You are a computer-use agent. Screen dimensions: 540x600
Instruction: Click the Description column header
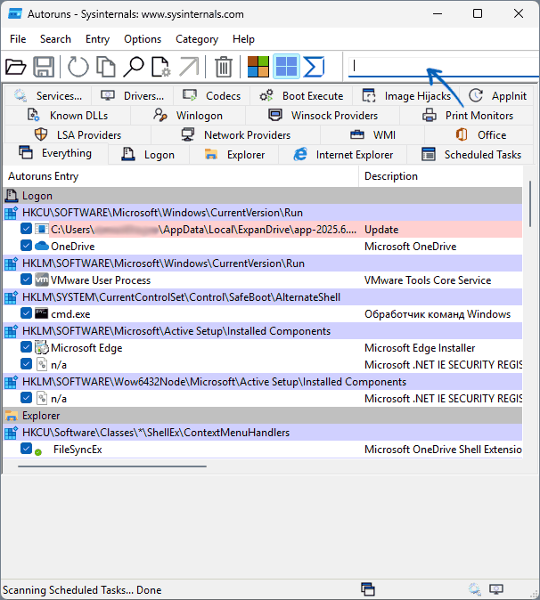[x=441, y=176]
